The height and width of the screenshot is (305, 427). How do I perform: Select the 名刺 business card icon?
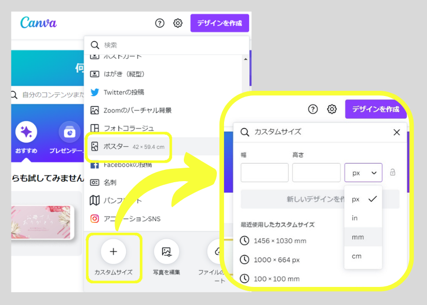click(95, 182)
